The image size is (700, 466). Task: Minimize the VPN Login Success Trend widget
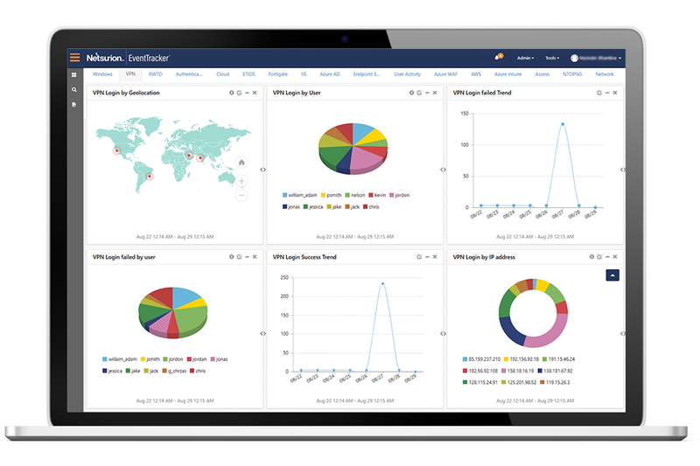(427, 257)
